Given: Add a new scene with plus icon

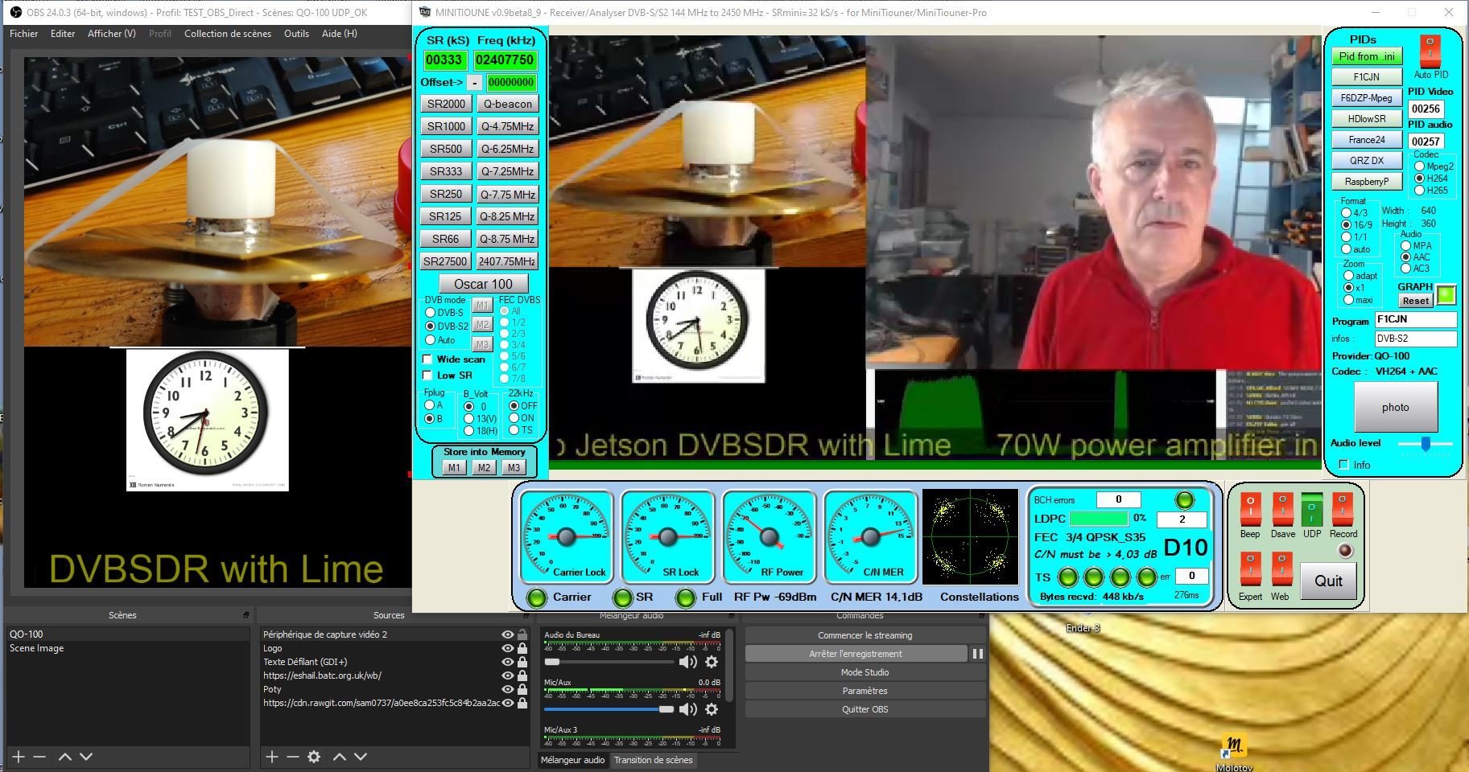Looking at the screenshot, I should tap(19, 757).
